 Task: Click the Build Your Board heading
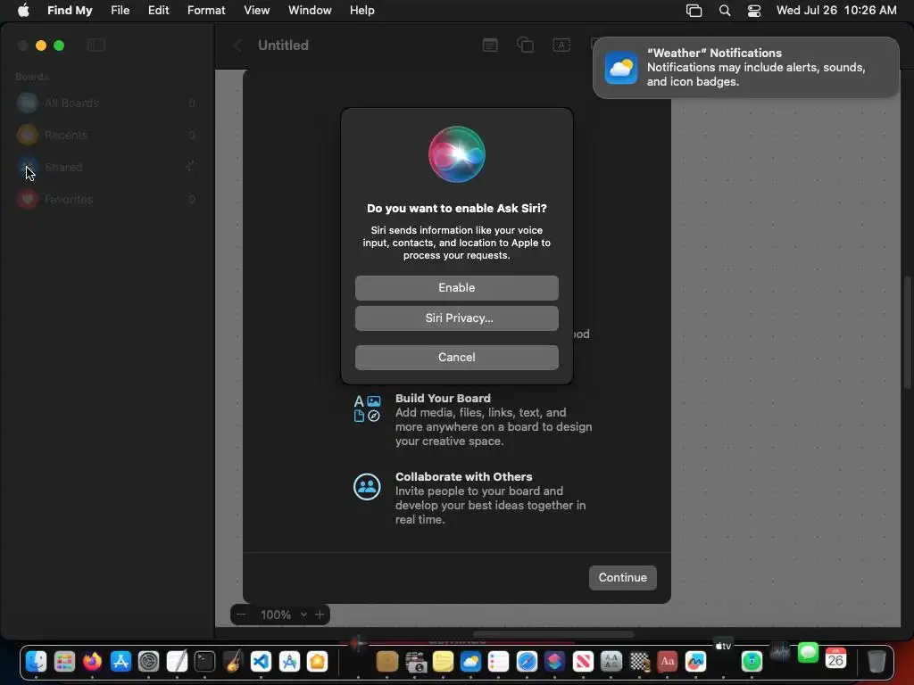[x=443, y=399]
